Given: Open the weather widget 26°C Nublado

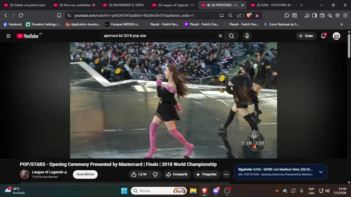Looking at the screenshot, I should pyautogui.click(x=15, y=191).
